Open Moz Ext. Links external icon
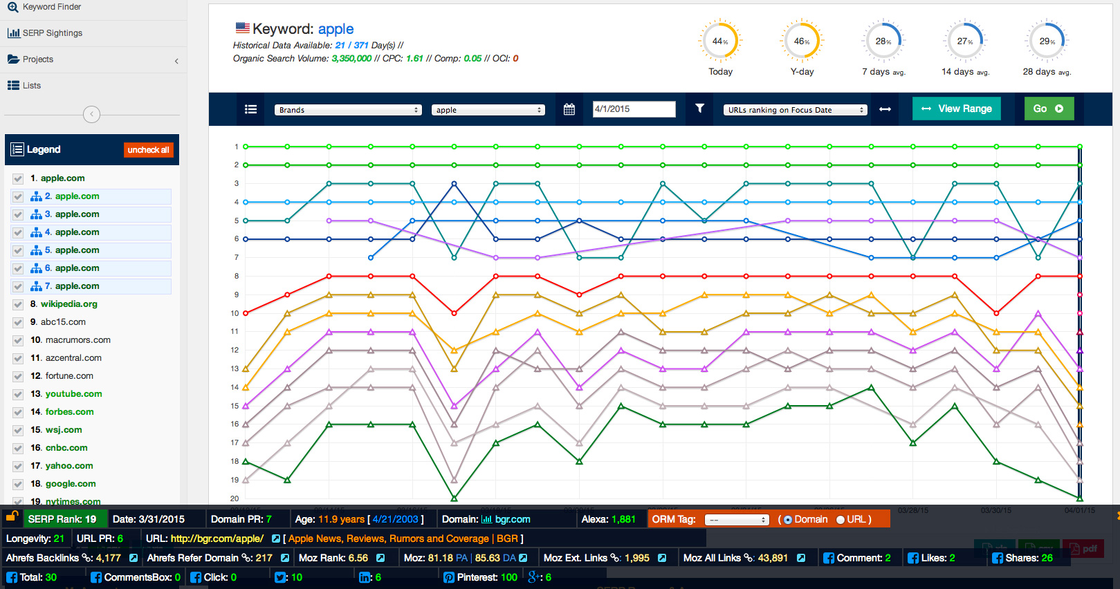The width and height of the screenshot is (1120, 589). (x=662, y=558)
